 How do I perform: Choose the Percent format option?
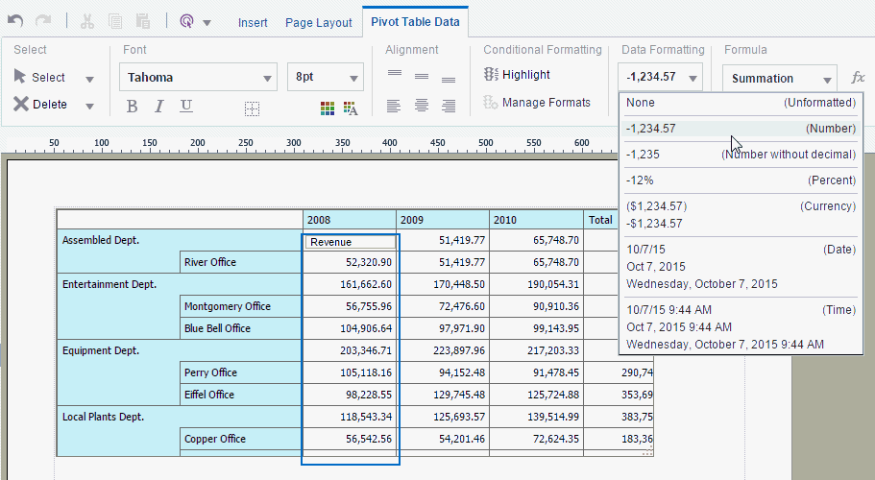(x=740, y=180)
